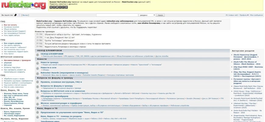Open (Dark Folk) The Illusion of Silence release
Screen dimensions: 265x122
(247, 63)
